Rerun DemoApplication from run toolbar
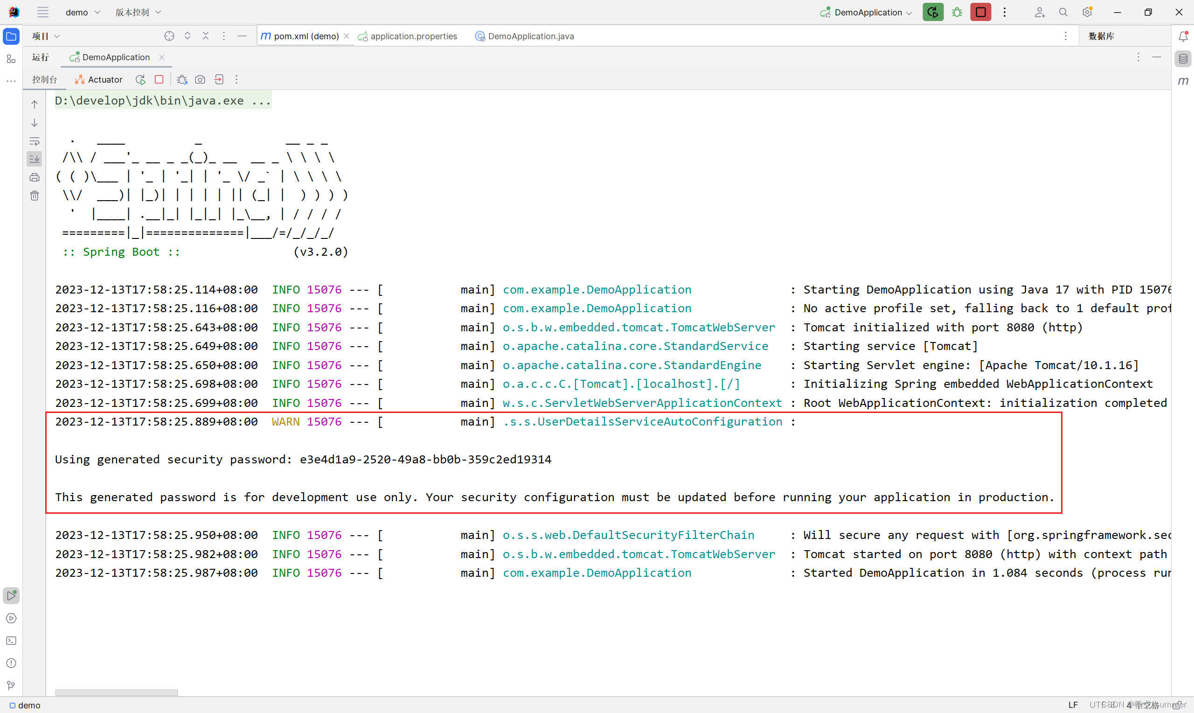 point(140,80)
